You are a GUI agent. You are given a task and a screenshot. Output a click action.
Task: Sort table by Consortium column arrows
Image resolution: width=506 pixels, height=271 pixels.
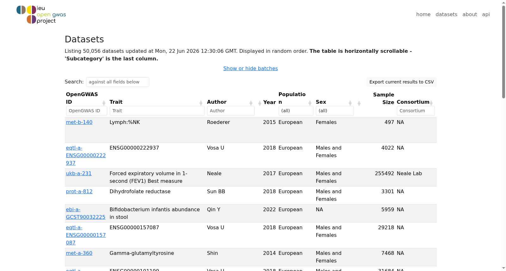[431, 103]
